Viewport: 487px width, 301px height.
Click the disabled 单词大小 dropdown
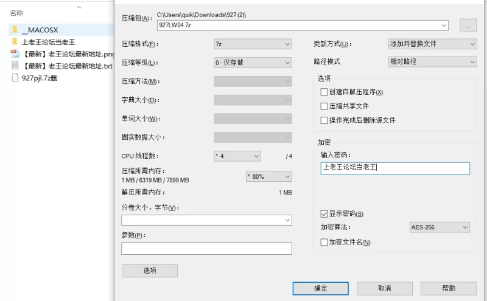[x=253, y=119]
